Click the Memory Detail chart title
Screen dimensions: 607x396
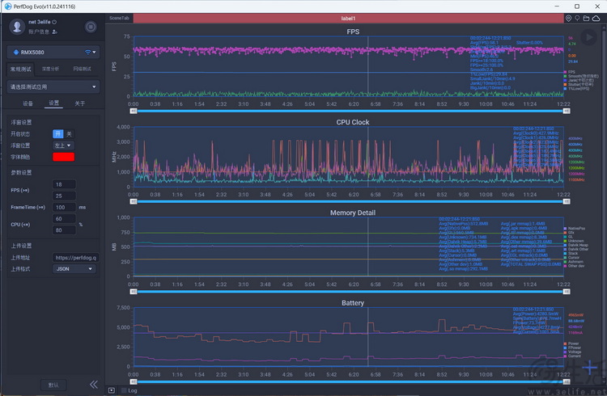(353, 213)
